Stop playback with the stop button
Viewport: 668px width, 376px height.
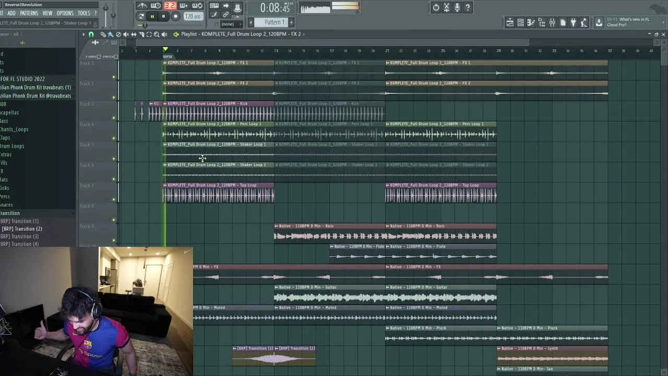163,16
